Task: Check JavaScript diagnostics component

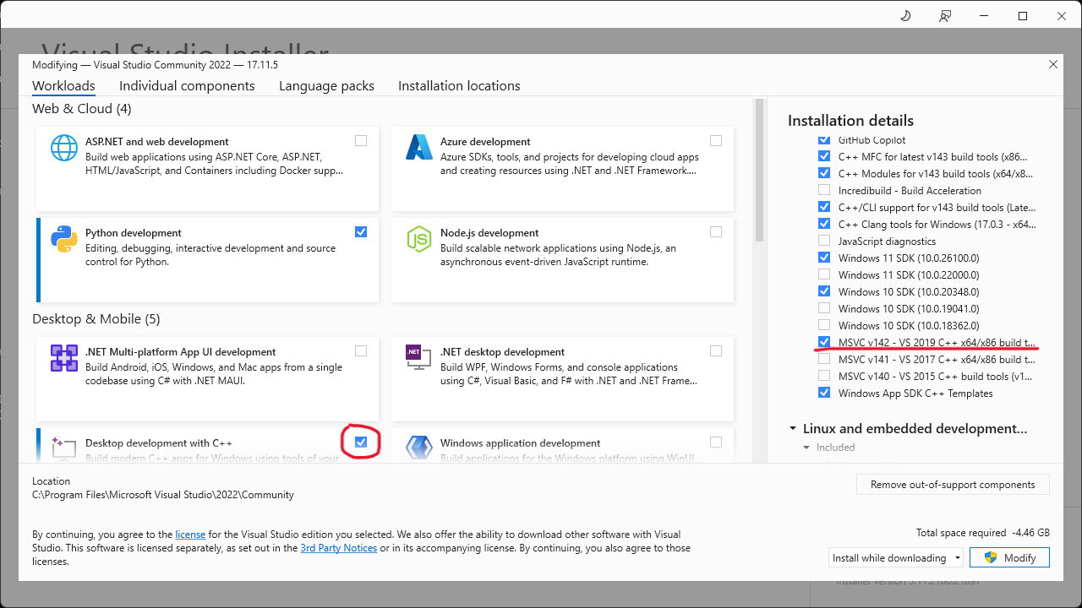Action: pyautogui.click(x=824, y=241)
